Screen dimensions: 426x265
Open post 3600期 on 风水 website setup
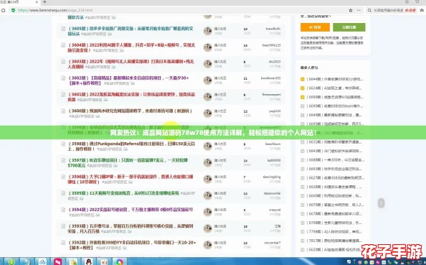point(130,111)
